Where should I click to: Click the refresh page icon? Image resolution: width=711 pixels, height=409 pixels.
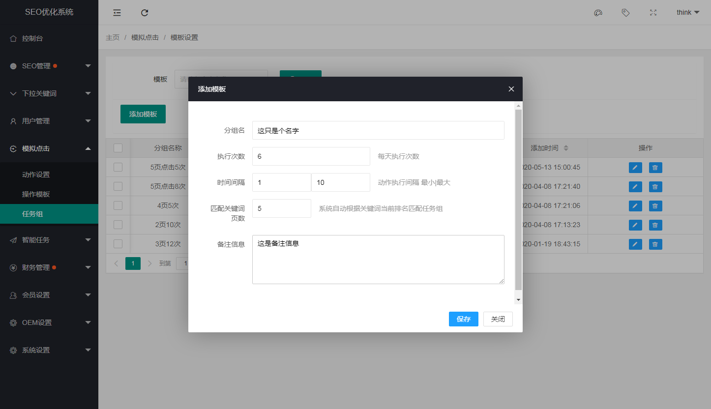[x=145, y=13]
